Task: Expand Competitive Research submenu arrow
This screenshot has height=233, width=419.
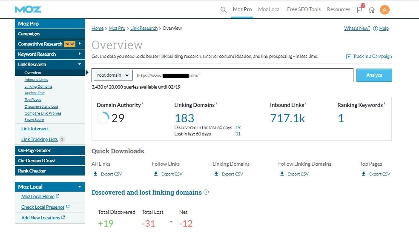Action: [x=80, y=43]
